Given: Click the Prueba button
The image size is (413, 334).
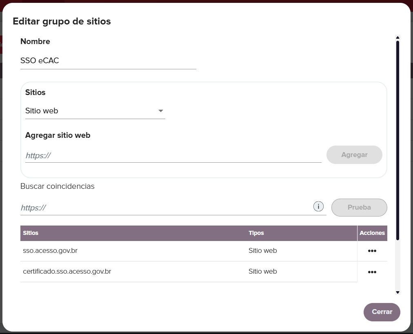Looking at the screenshot, I should (359, 208).
